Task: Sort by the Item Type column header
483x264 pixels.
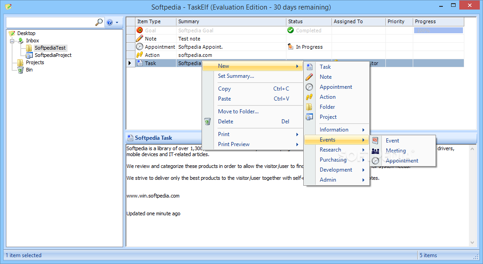Action: [156, 21]
